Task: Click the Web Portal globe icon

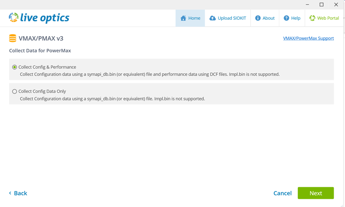Action: click(x=312, y=18)
